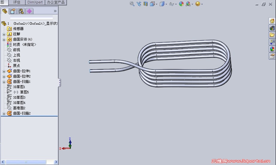Expand the 曲面-扫描1 feature
The image size is (276, 165).
pyautogui.click(x=4, y=82)
